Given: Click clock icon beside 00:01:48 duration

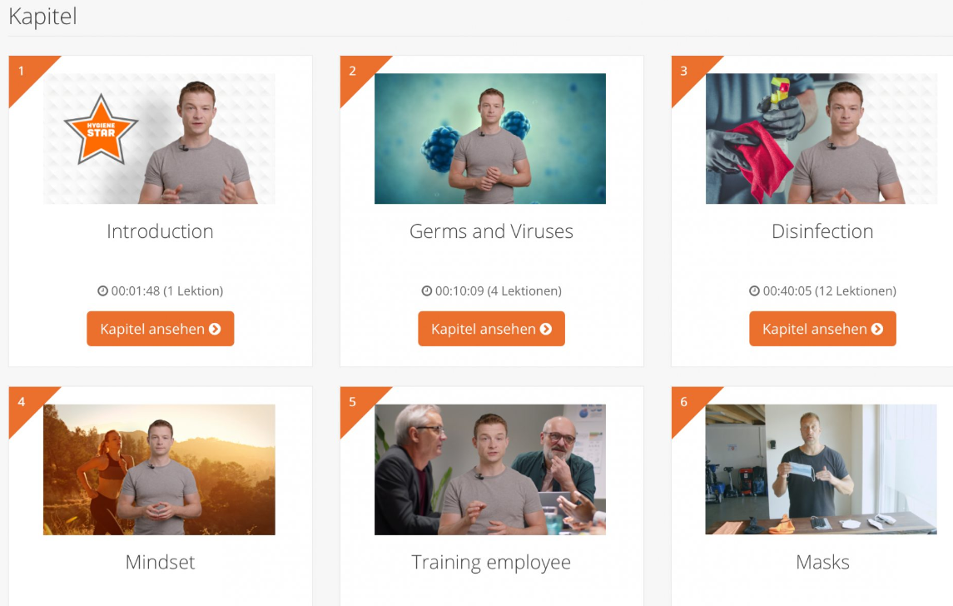Looking at the screenshot, I should (102, 291).
